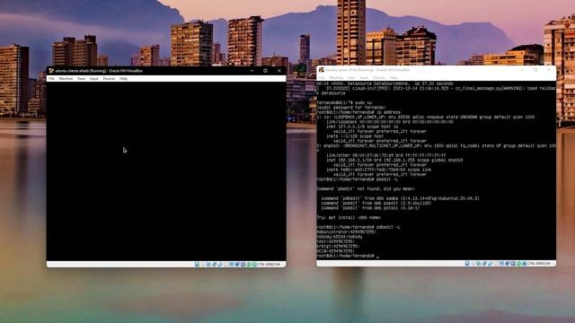Click the Ubuntu server window title icon
Screen dimensions: 575x323
[x=322, y=70]
